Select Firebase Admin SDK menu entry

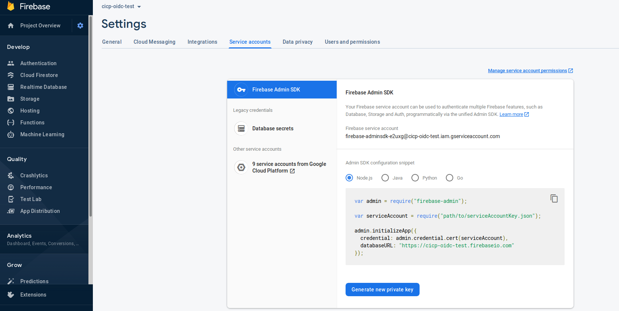tap(282, 90)
